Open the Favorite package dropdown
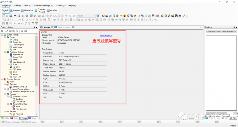The width and height of the screenshot is (238, 127). pos(235,32)
